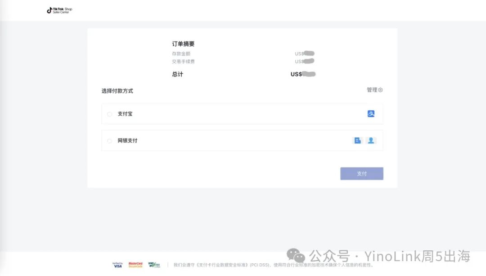Click the PCI DSS footer badge
The height and width of the screenshot is (276, 486).
pyautogui.click(x=154, y=265)
